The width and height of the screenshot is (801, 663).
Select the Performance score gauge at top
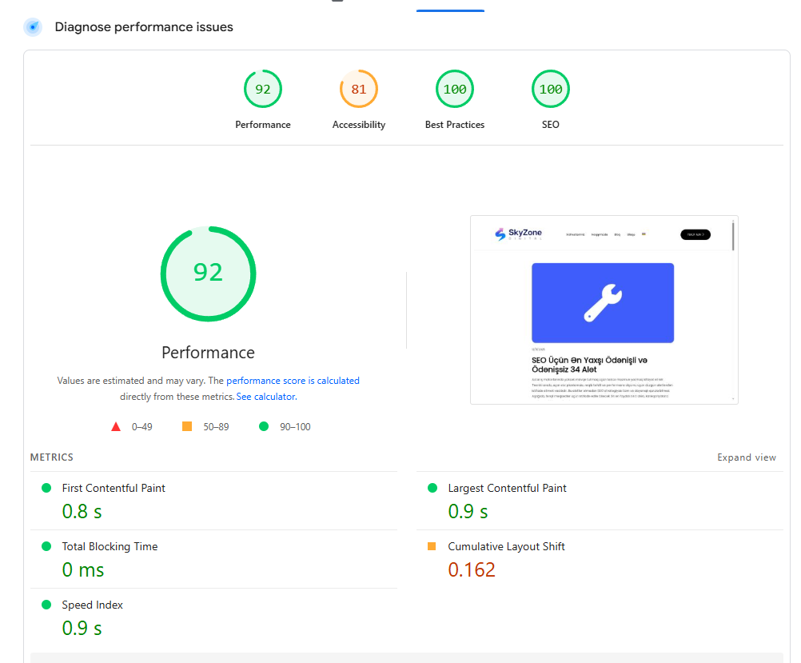[263, 90]
